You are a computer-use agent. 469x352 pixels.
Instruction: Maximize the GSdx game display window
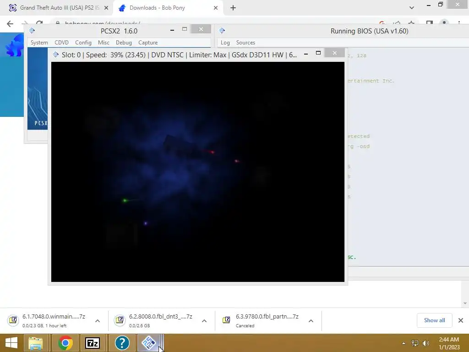click(x=318, y=53)
